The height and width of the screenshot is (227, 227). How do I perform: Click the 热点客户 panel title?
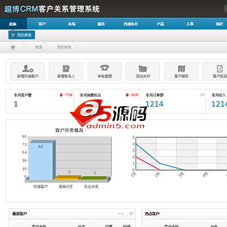(x=152, y=214)
